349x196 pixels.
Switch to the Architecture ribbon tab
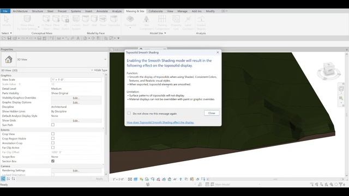coord(20,11)
